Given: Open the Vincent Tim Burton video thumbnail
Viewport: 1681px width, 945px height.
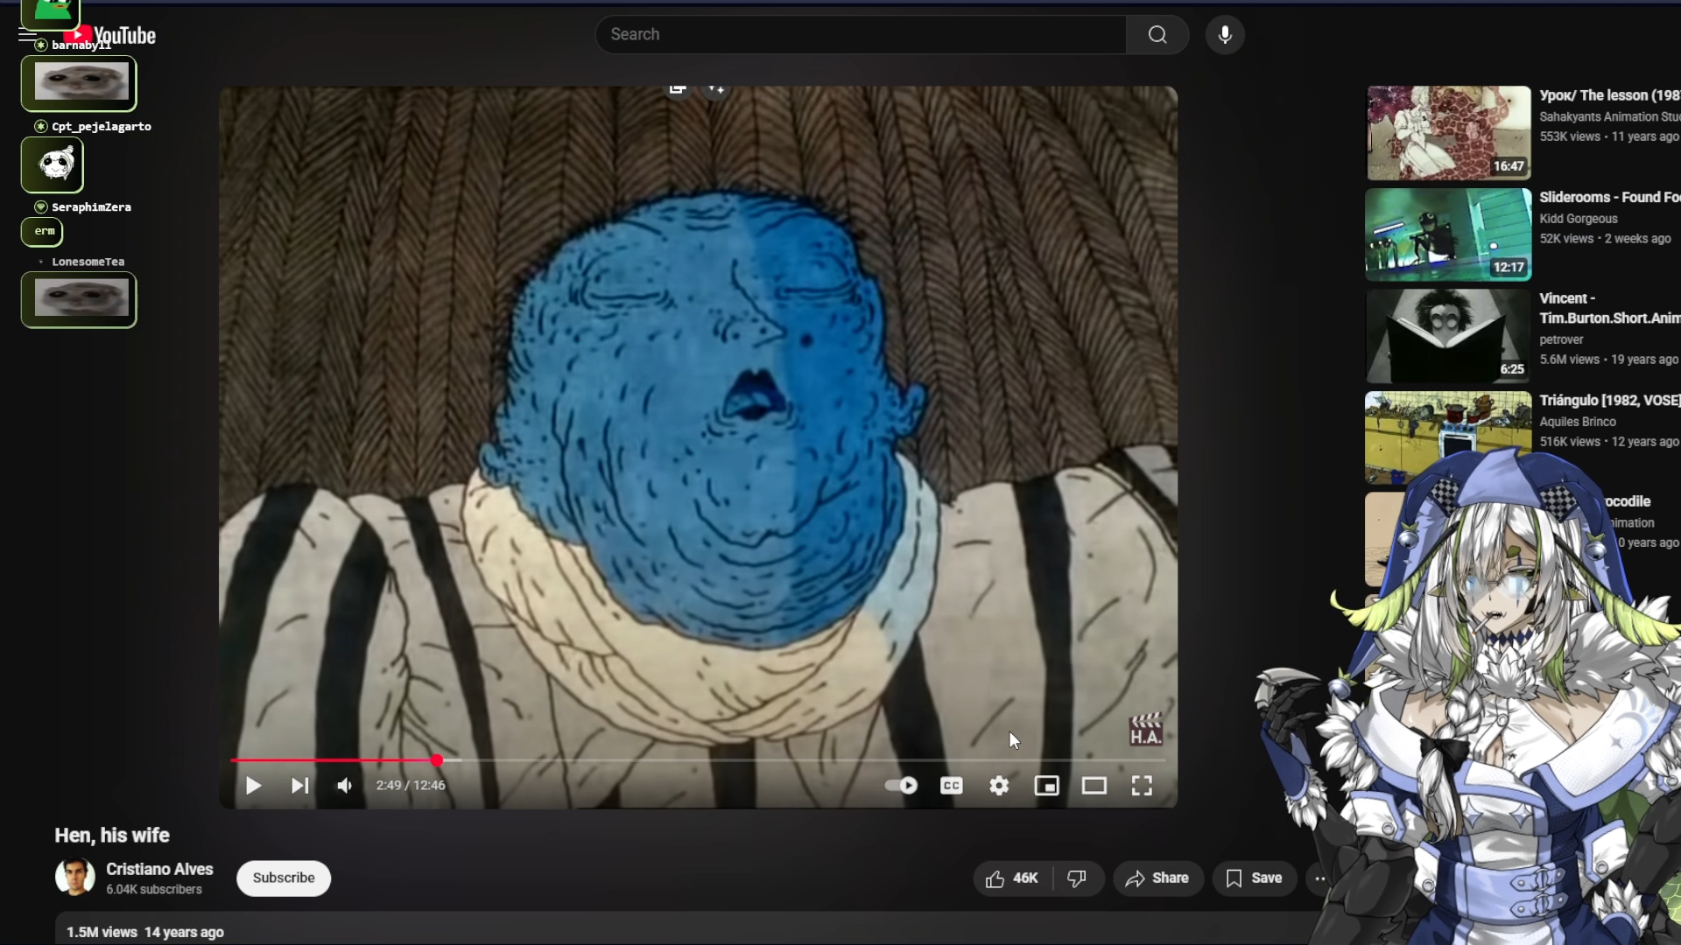Looking at the screenshot, I should 1447,336.
